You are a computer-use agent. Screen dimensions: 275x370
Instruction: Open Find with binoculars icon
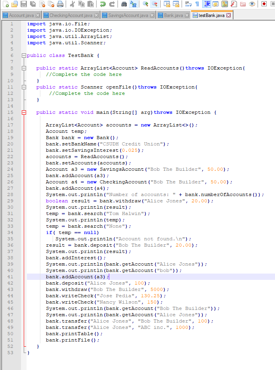click(124, 4)
